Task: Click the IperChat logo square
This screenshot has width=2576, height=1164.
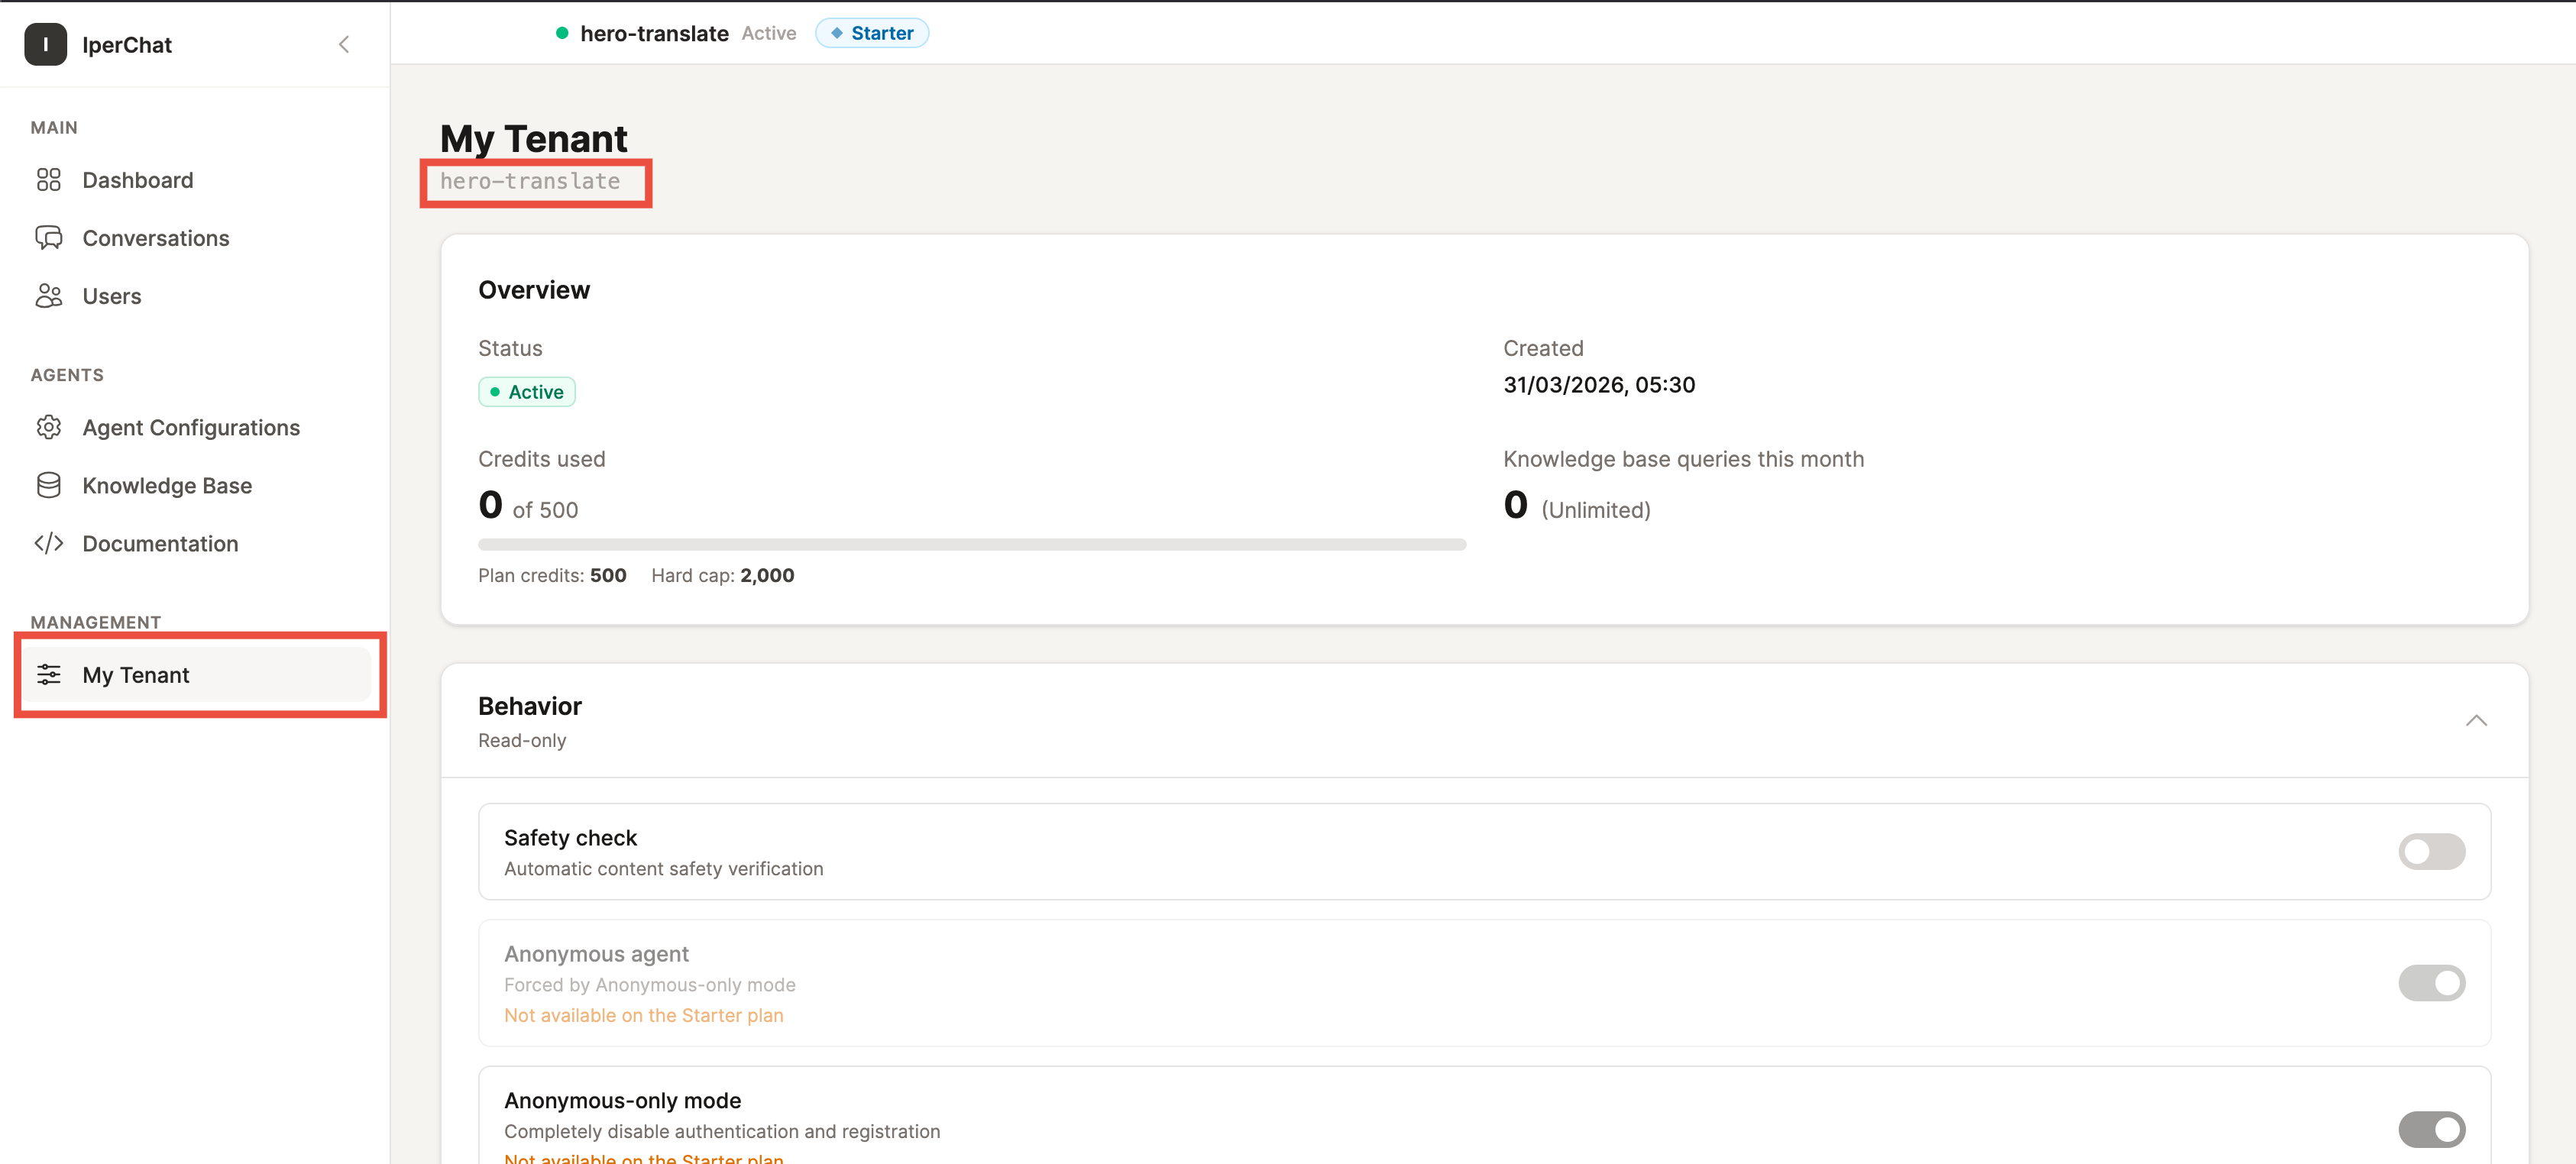Action: [45, 44]
